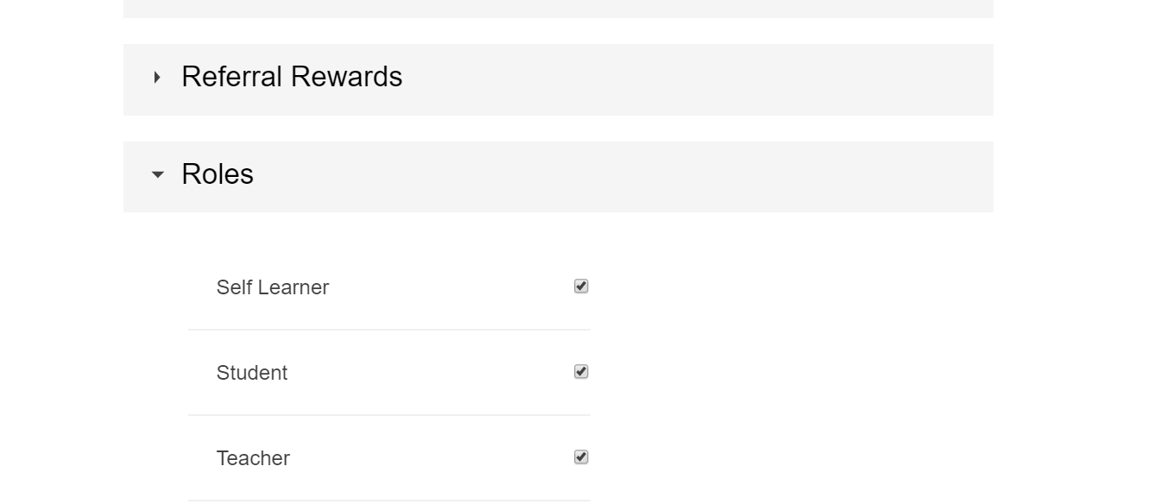Collapse the Roles section arrow
This screenshot has height=504, width=1149.
click(x=157, y=174)
